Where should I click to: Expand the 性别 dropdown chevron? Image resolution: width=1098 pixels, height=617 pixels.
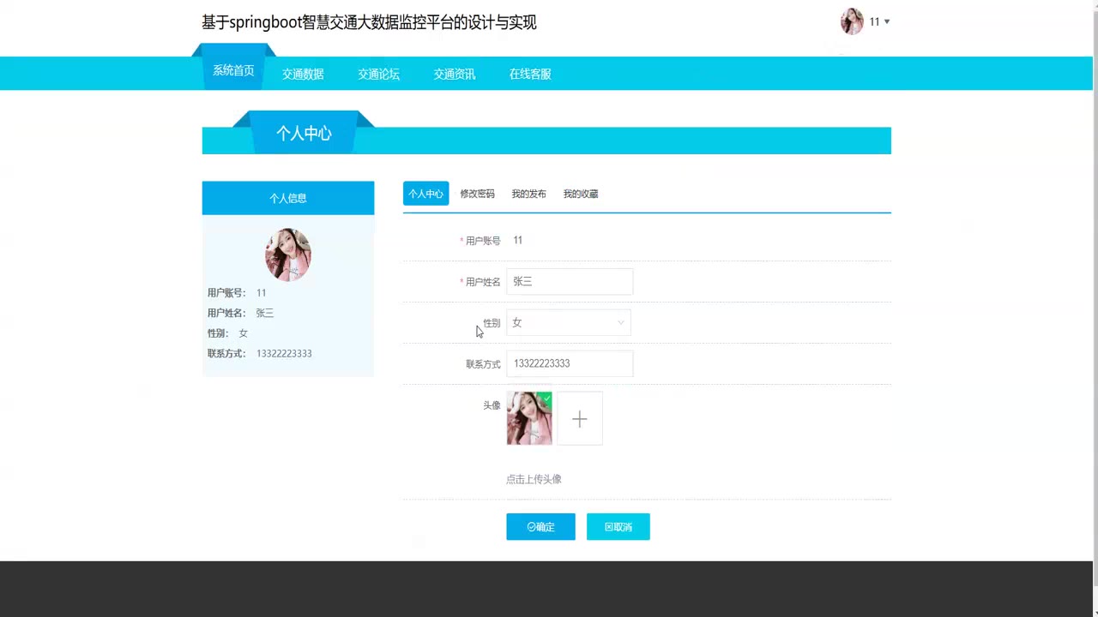[620, 323]
